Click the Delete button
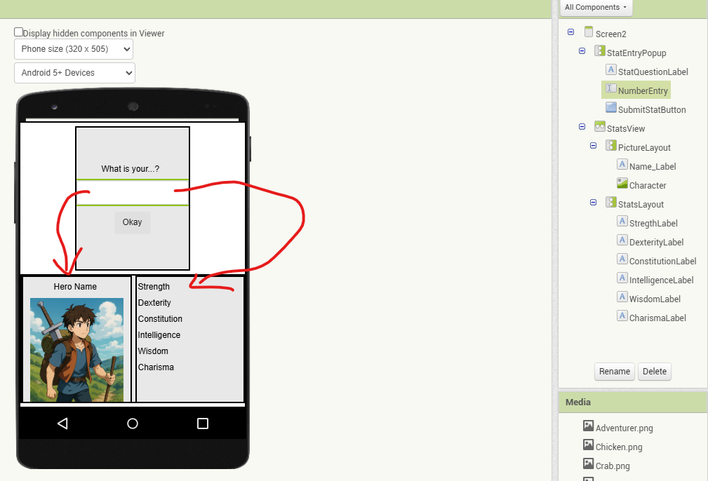Screen dimensions: 708x481 655,372
